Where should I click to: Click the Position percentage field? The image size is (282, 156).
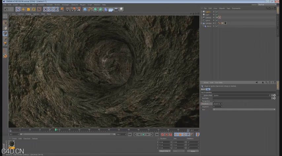coord(217,104)
